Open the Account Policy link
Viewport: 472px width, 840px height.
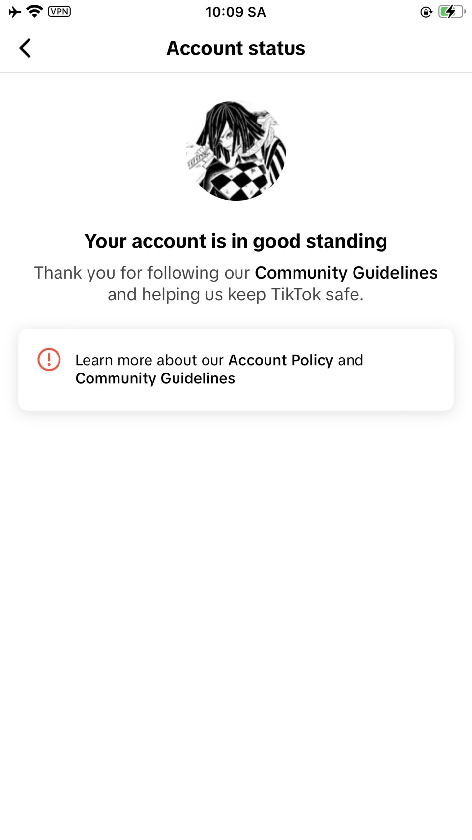point(280,360)
